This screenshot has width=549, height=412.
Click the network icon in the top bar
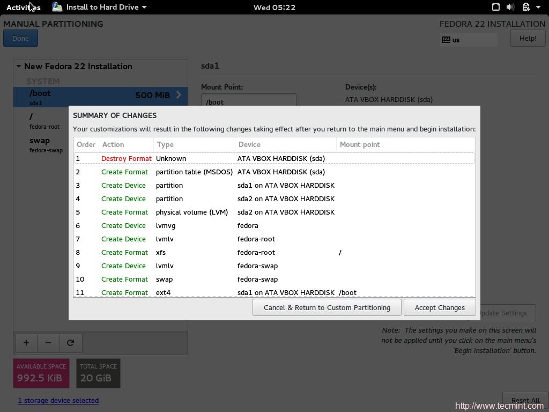[x=495, y=7]
